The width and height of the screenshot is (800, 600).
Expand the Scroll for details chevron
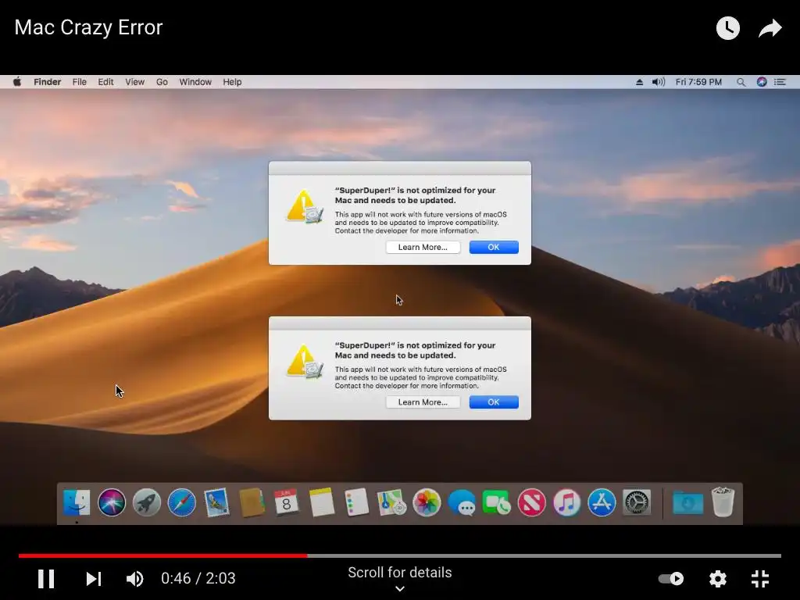(400, 588)
